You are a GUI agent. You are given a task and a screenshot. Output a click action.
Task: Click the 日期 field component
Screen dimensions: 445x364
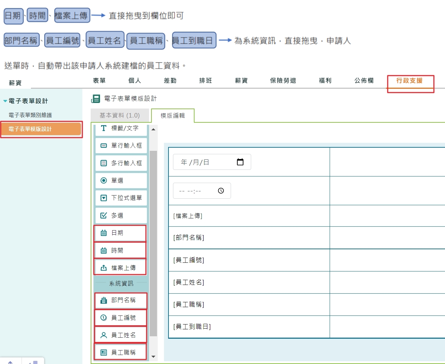(120, 233)
